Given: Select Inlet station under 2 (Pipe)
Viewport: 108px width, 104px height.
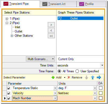Looking at the screenshot, I should [x=17, y=27].
